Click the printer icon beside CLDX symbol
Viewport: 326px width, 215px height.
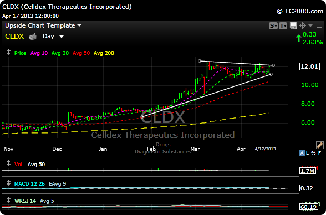coord(33,37)
